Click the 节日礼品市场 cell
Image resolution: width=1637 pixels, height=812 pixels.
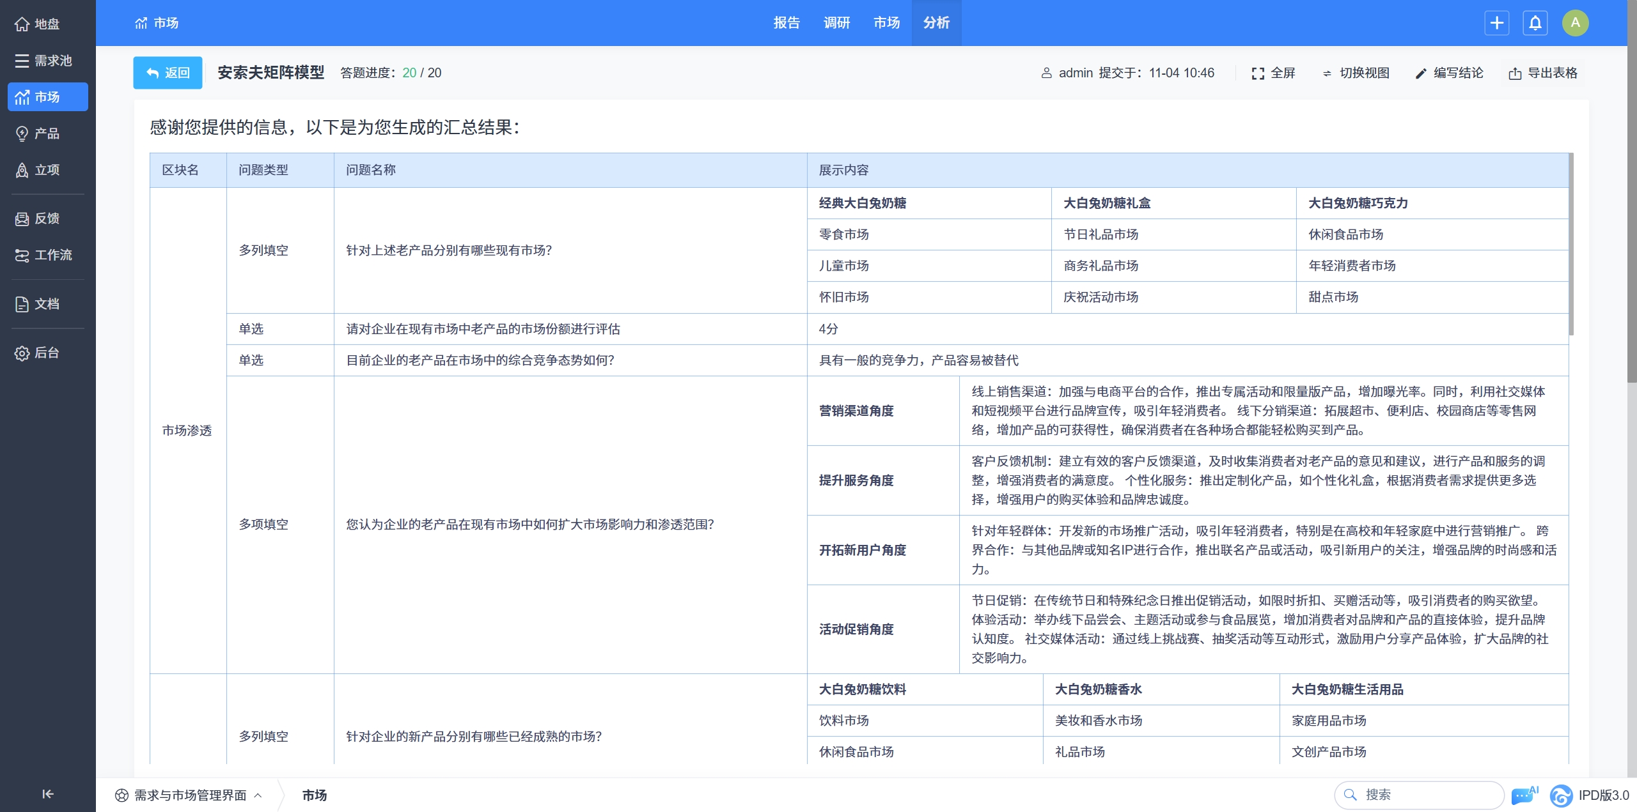point(1173,234)
